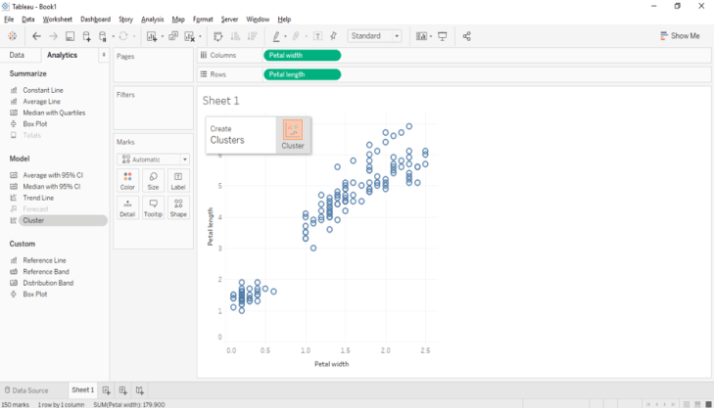Expand the Automatic mark type dropdown
This screenshot has height=408, width=714.
[153, 159]
